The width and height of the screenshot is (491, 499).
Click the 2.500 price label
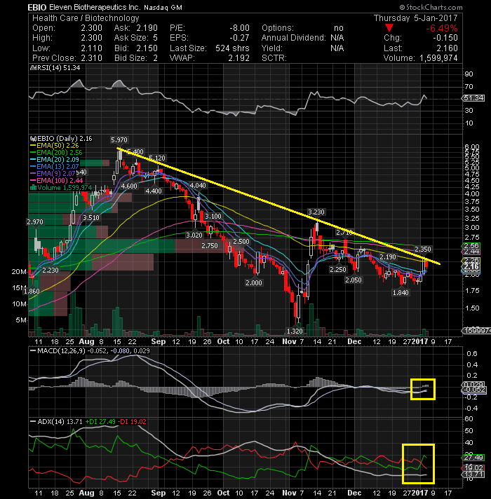(x=241, y=242)
